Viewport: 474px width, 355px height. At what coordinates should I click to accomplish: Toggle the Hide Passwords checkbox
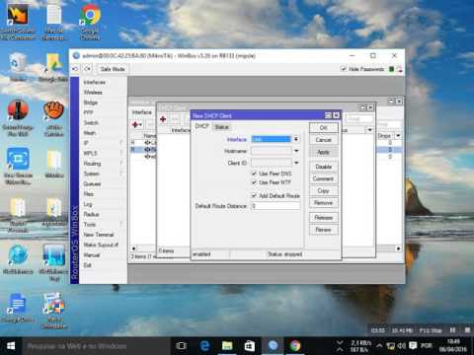pos(344,69)
